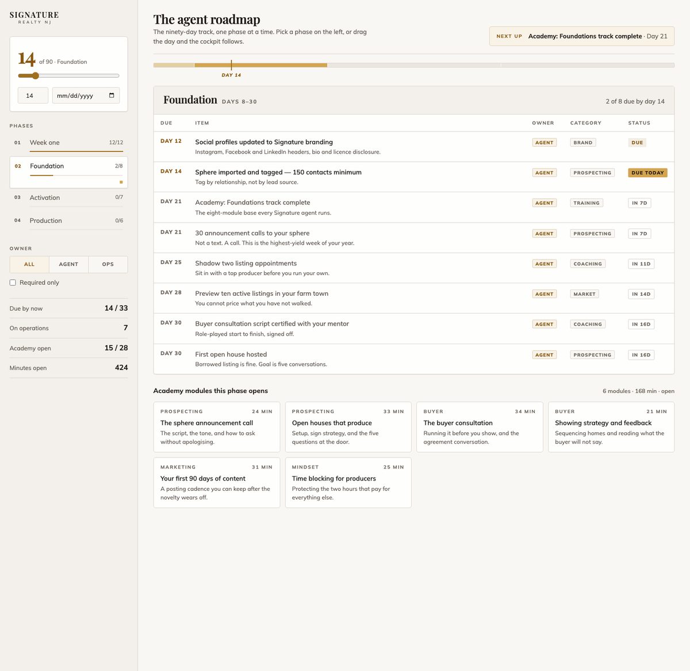Image resolution: width=690 pixels, height=671 pixels.
Task: Click the Academy open 15 / 28 stat
Action: click(x=68, y=348)
